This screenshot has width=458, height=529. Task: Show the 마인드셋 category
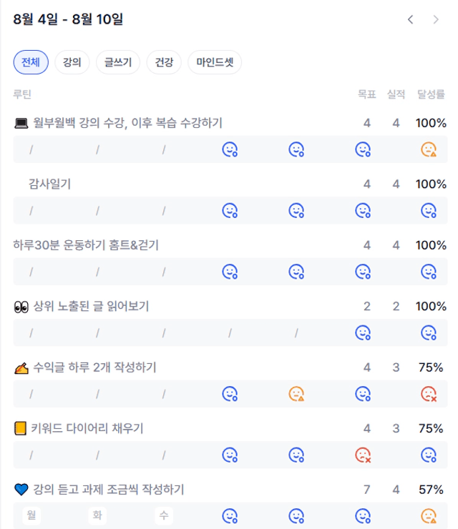point(215,62)
